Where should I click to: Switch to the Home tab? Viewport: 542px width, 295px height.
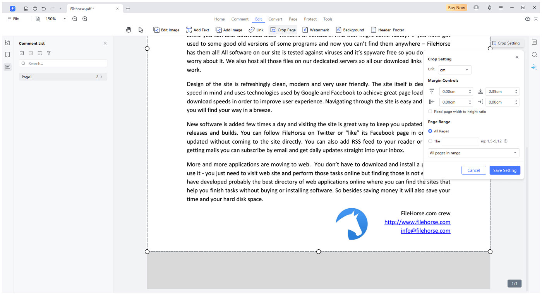tap(220, 19)
